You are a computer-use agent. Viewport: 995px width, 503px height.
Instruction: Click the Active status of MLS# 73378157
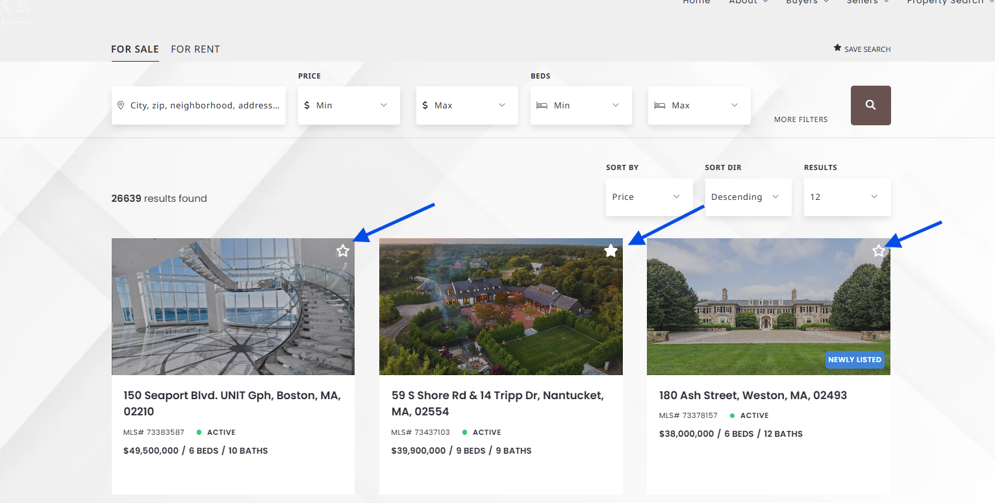point(749,415)
